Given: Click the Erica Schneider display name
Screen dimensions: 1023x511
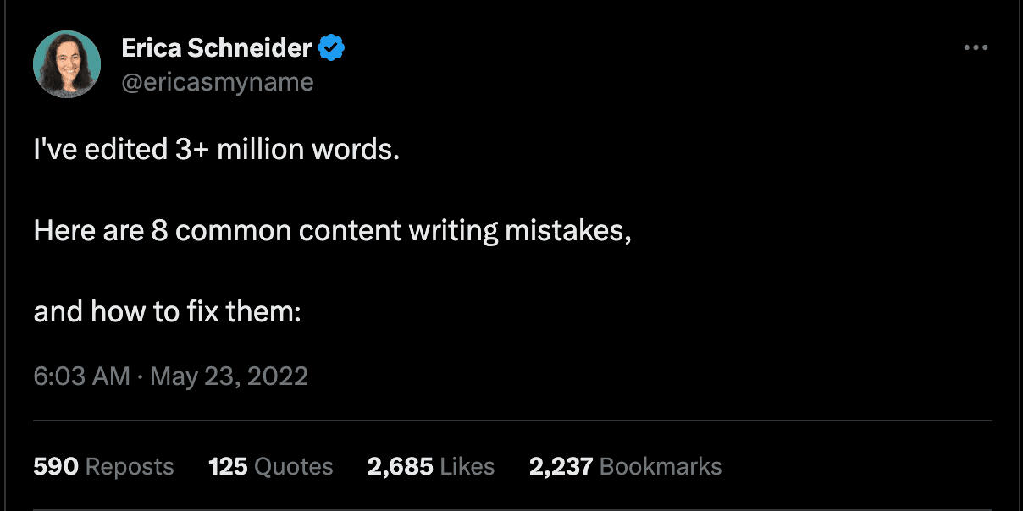Looking at the screenshot, I should (x=217, y=48).
